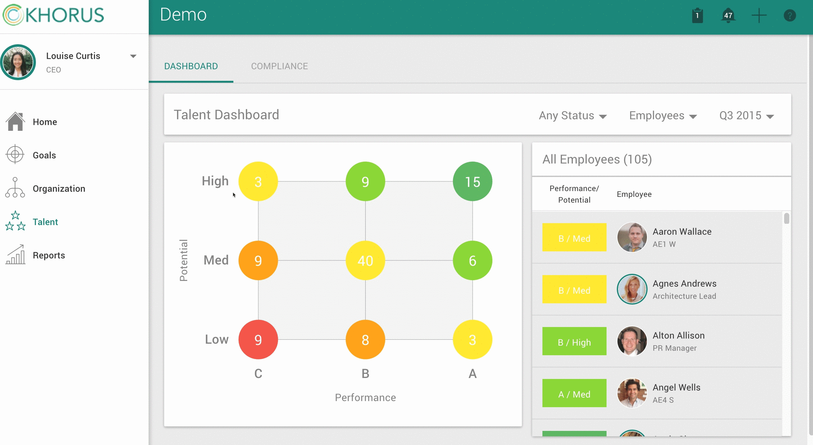Click Agnes Andrews' name

(684, 283)
